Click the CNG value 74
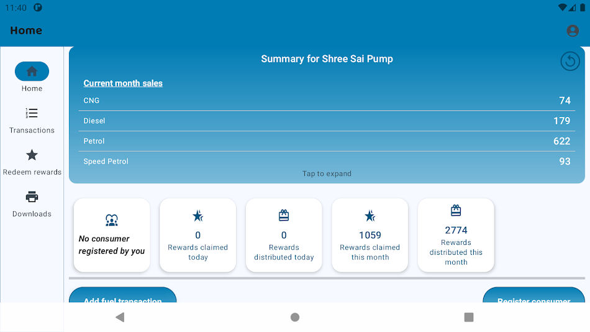 tap(565, 101)
